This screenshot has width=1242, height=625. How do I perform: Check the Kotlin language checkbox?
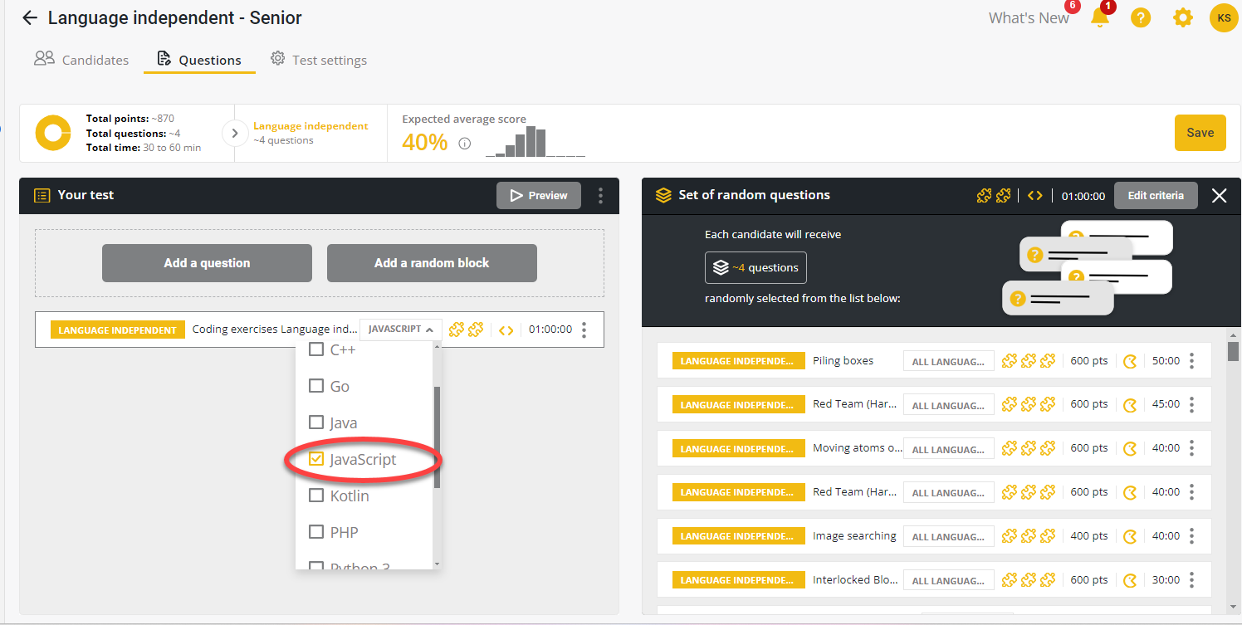point(316,496)
